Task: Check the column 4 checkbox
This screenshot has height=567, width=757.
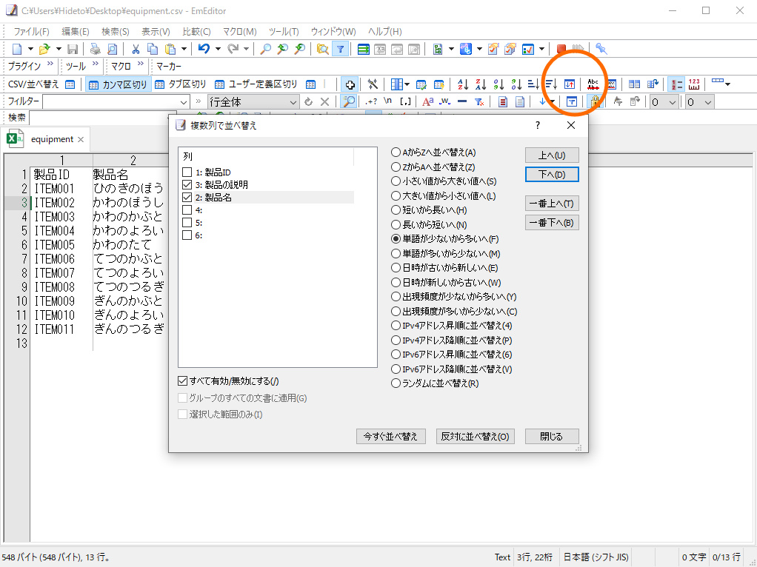Action: (x=187, y=210)
